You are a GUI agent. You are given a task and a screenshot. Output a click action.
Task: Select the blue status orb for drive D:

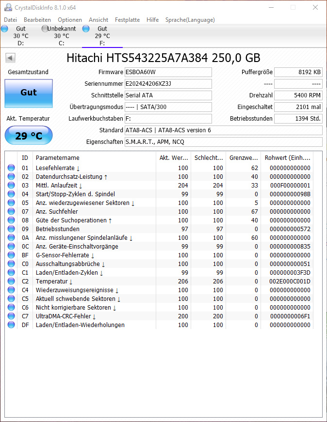coord(4,29)
